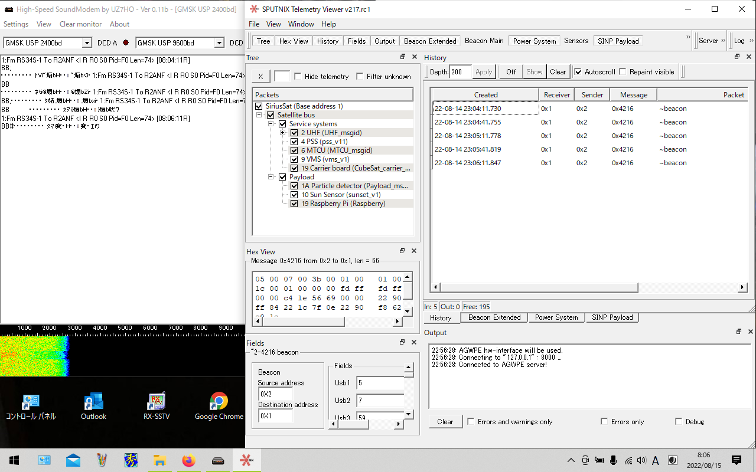This screenshot has height=472, width=756.
Task: Close the Hex View panel
Action: pyautogui.click(x=414, y=251)
